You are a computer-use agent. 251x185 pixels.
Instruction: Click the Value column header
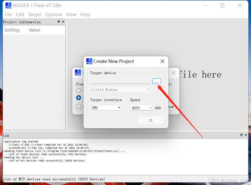pos(47,30)
